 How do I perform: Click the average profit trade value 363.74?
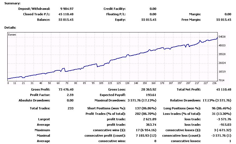point(151,125)
